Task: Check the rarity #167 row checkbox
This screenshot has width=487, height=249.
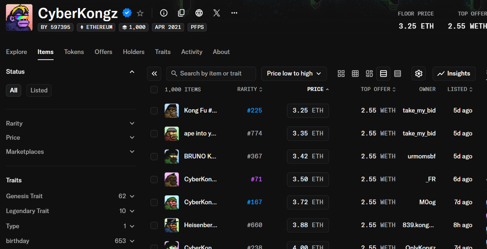Action: (154, 202)
